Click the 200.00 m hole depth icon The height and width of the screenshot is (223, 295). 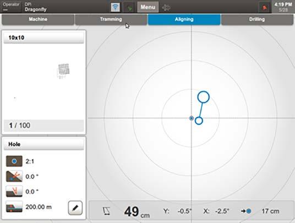click(14, 206)
